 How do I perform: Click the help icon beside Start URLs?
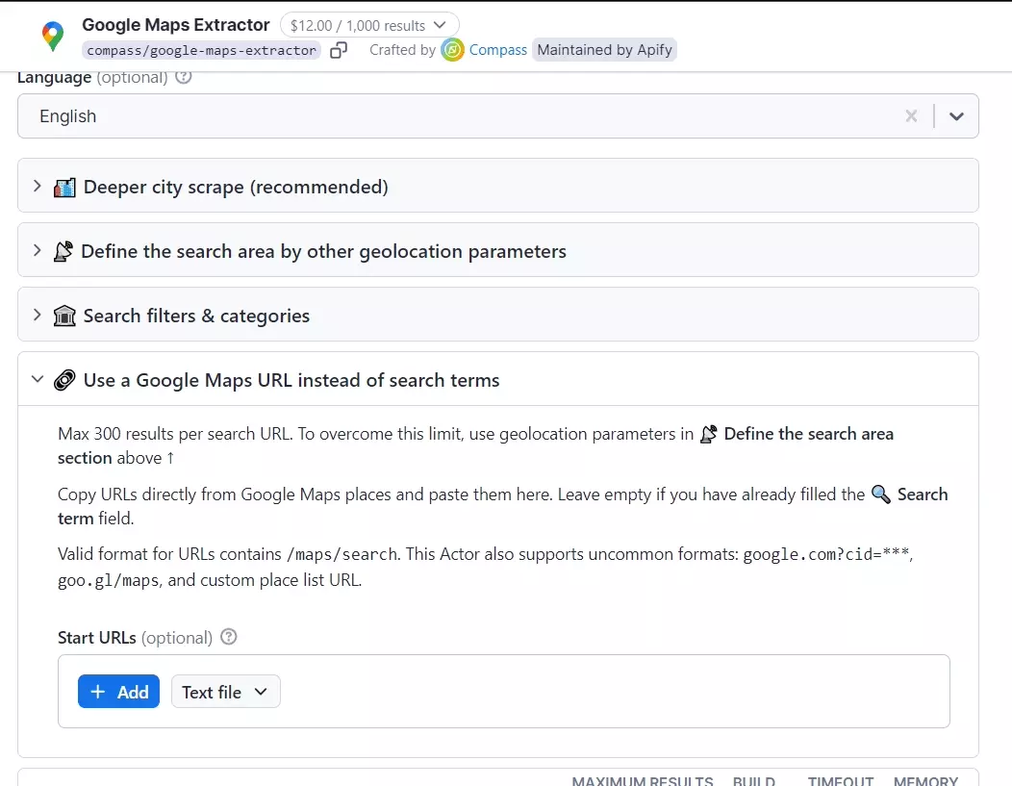point(229,637)
